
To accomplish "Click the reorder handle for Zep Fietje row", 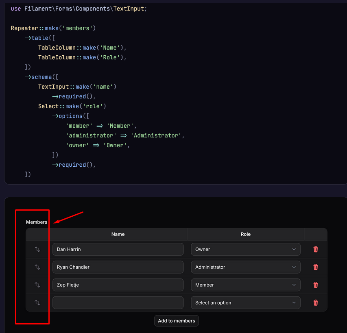I will 37,285.
